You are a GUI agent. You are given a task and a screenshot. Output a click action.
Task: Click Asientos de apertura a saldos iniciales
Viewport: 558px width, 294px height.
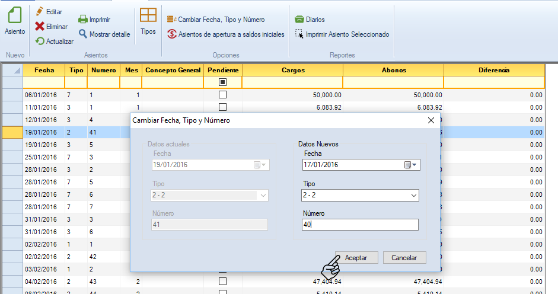[x=172, y=34]
